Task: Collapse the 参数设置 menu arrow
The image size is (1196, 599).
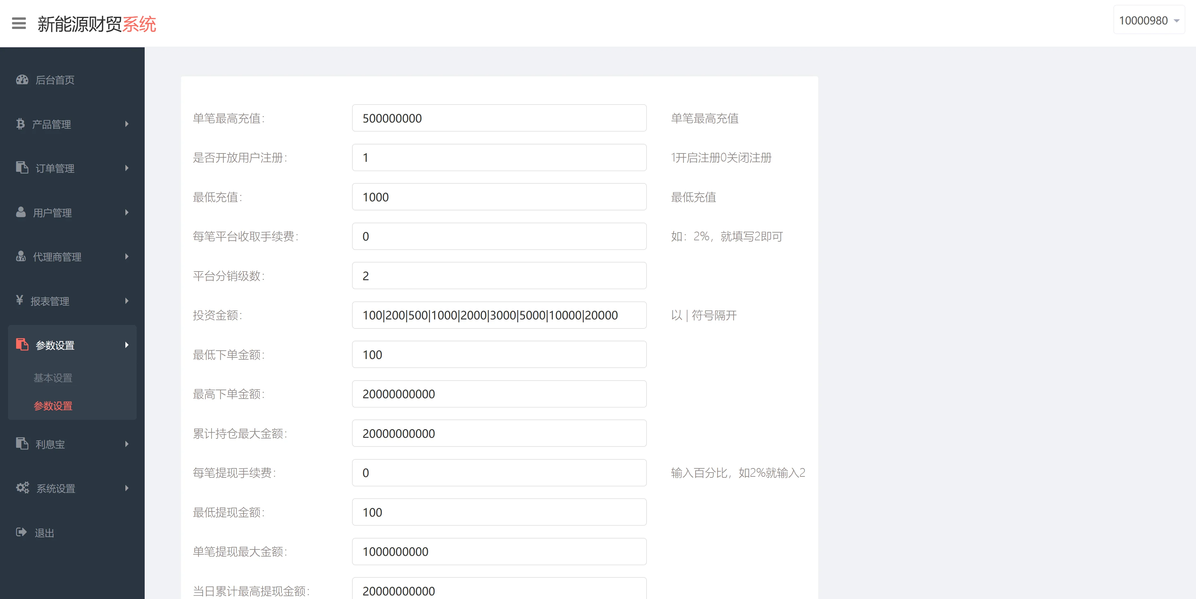Action: click(127, 345)
